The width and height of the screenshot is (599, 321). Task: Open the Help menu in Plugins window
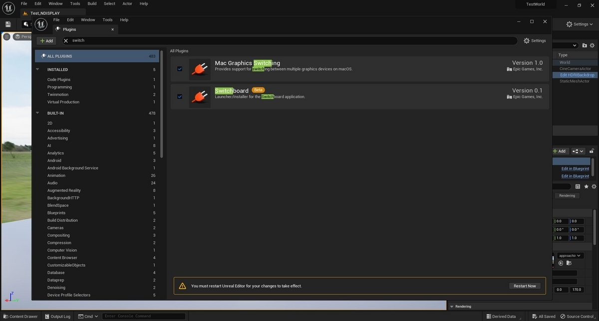coord(124,20)
